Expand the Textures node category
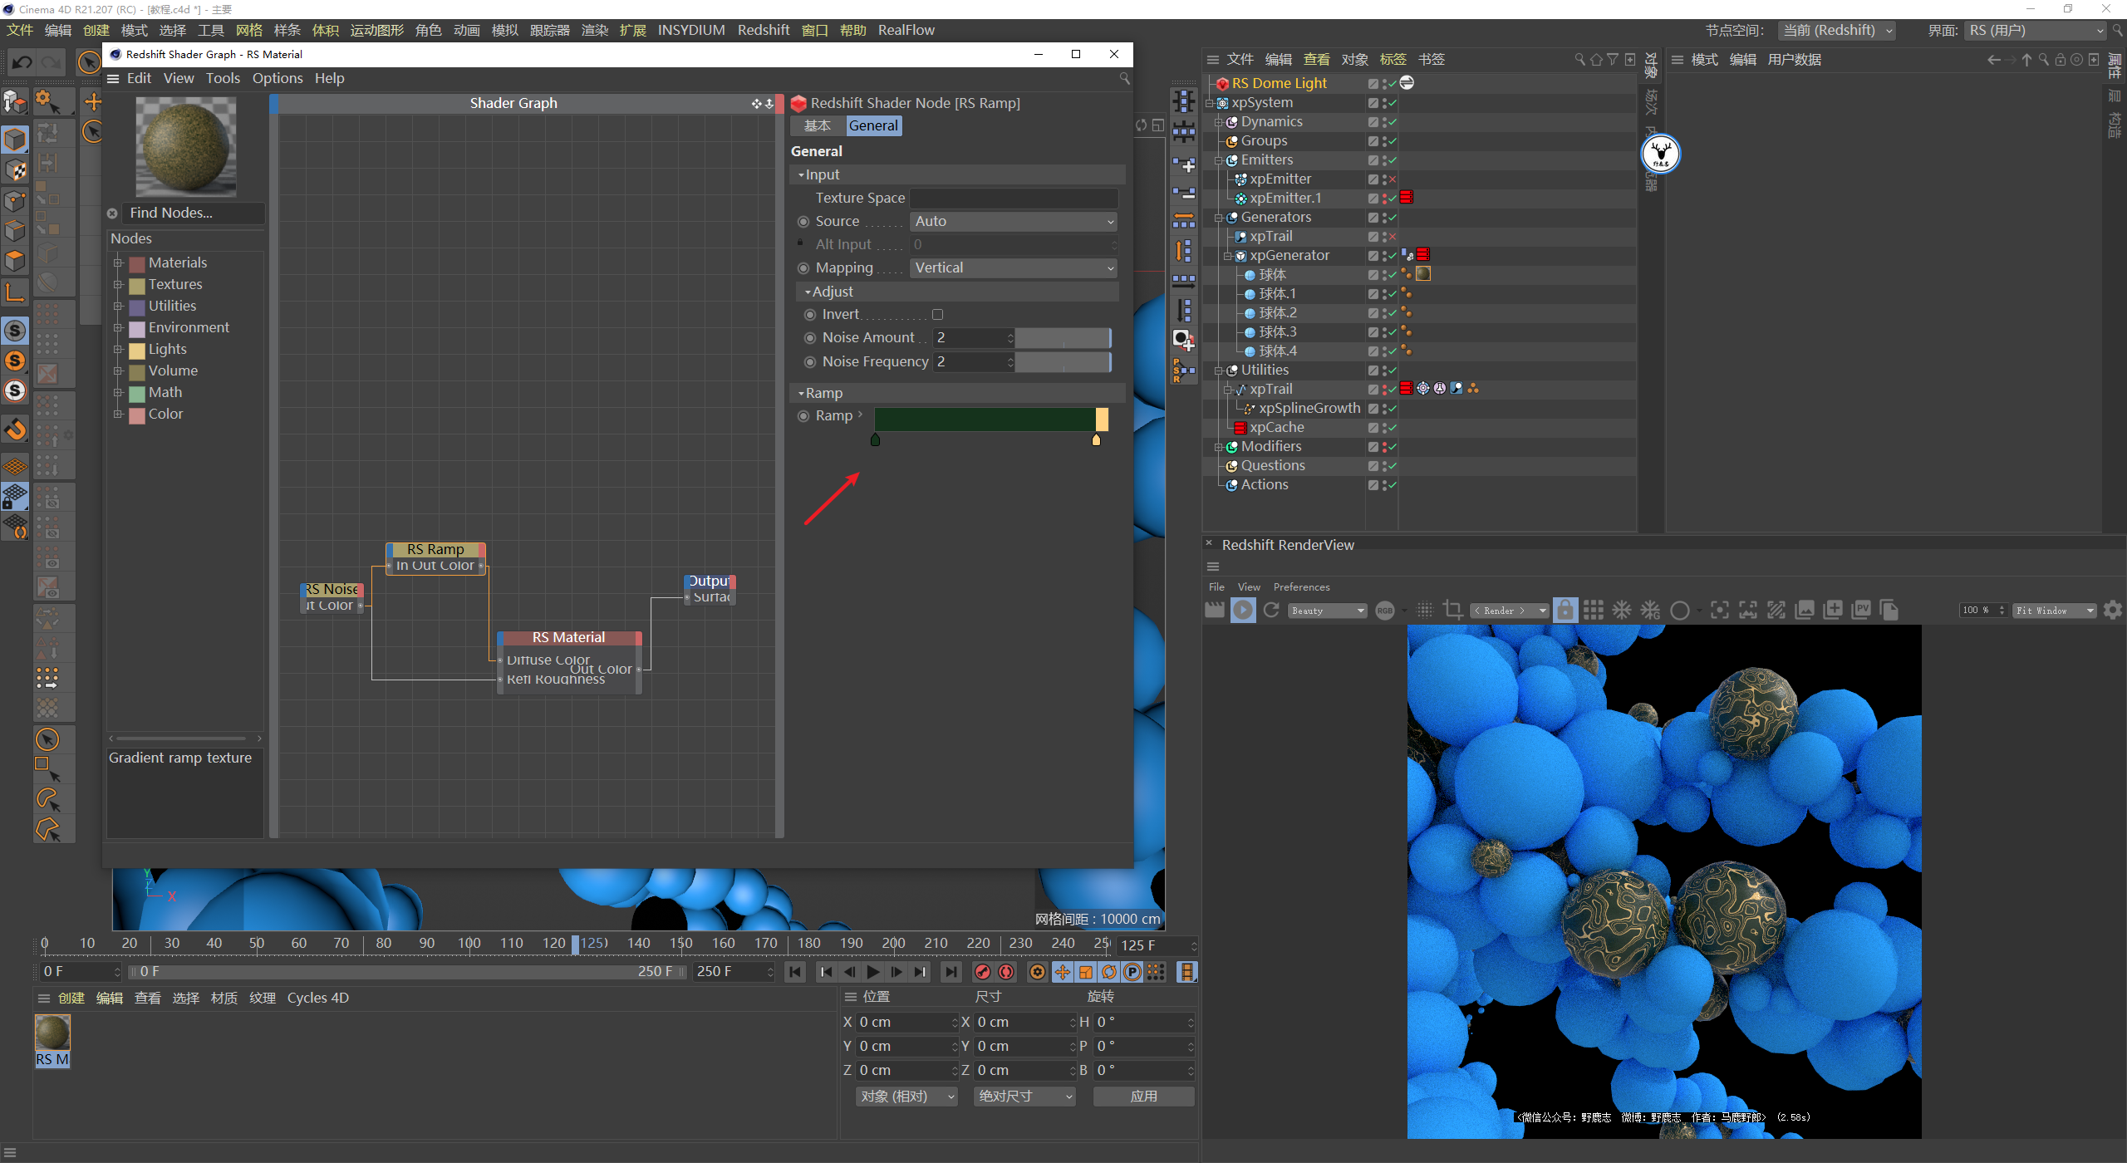The width and height of the screenshot is (2127, 1163). (118, 285)
